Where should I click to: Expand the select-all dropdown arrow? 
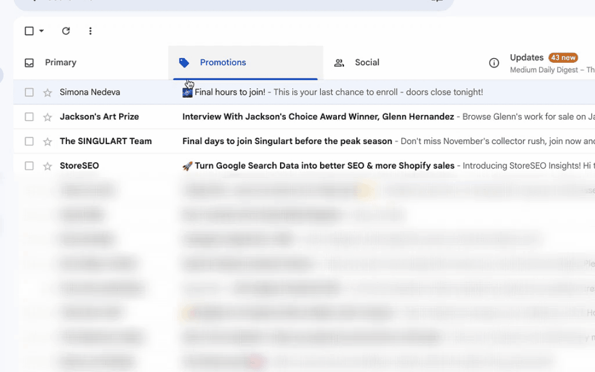41,31
